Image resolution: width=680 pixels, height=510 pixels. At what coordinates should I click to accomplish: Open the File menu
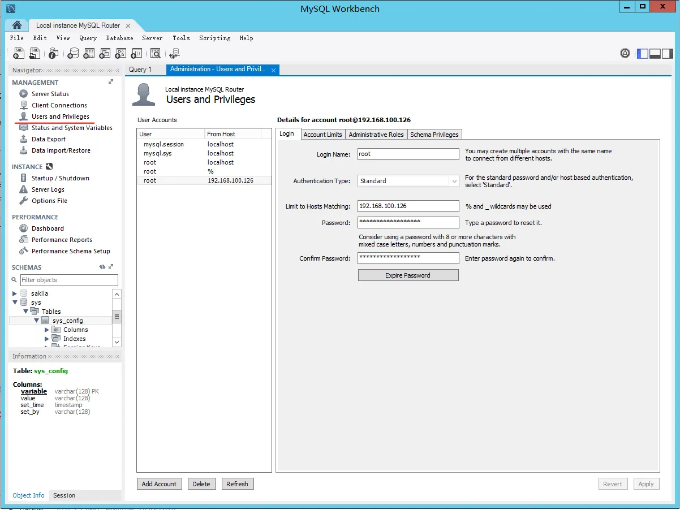tap(17, 38)
